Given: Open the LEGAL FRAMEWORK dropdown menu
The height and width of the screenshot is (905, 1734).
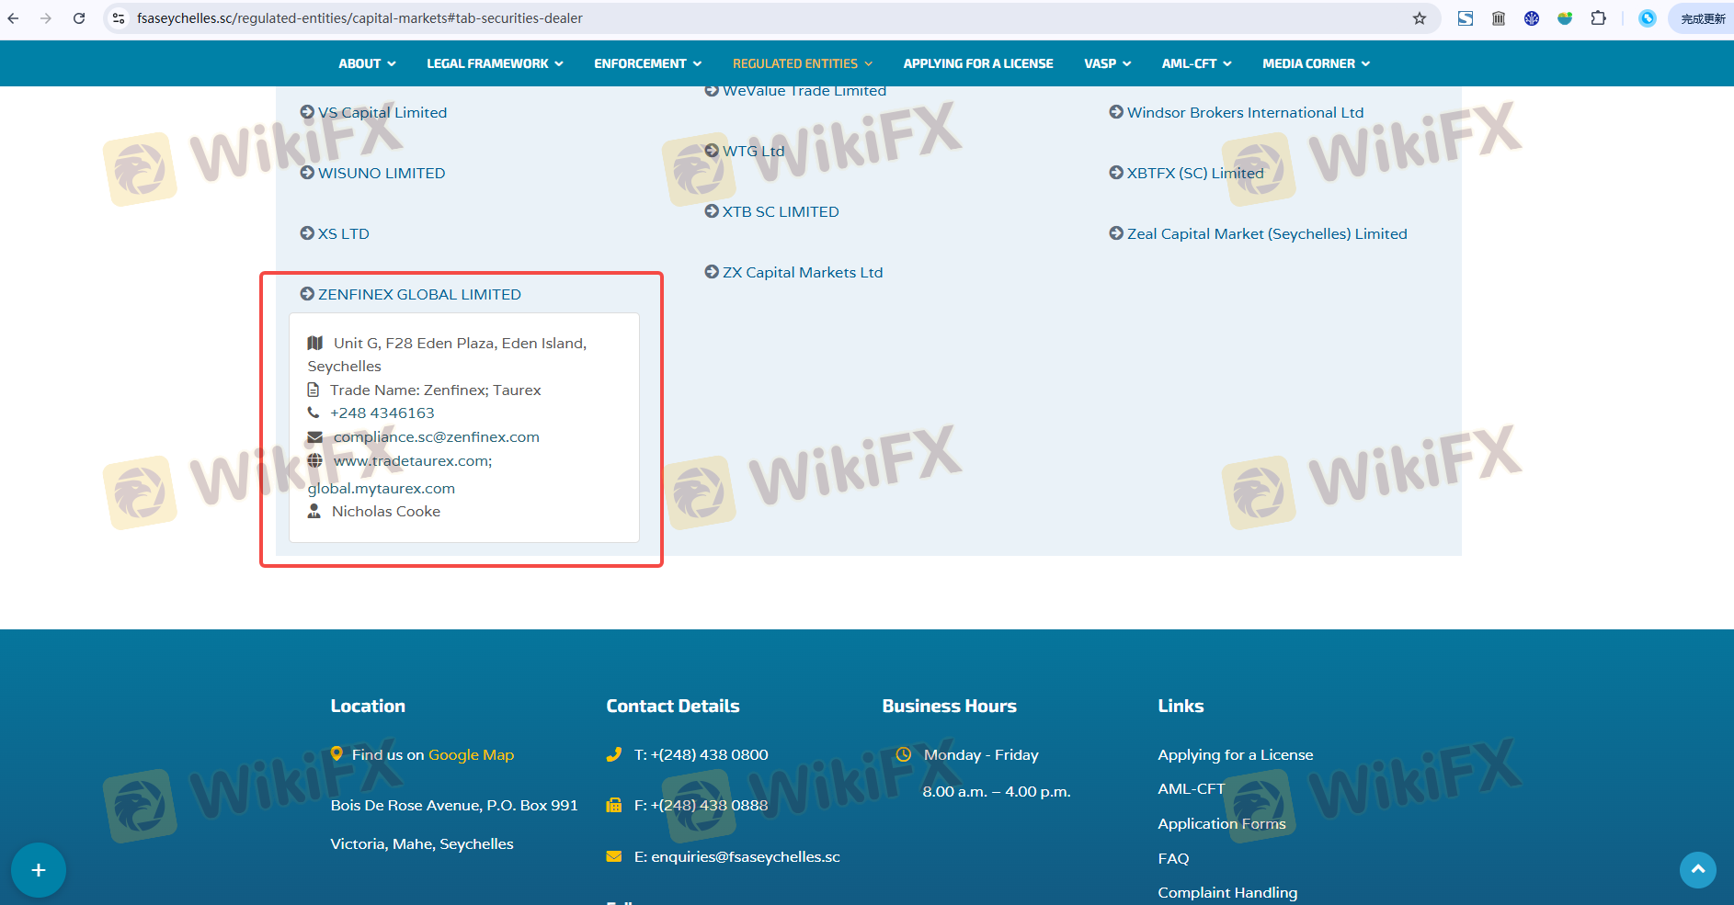Looking at the screenshot, I should [494, 63].
